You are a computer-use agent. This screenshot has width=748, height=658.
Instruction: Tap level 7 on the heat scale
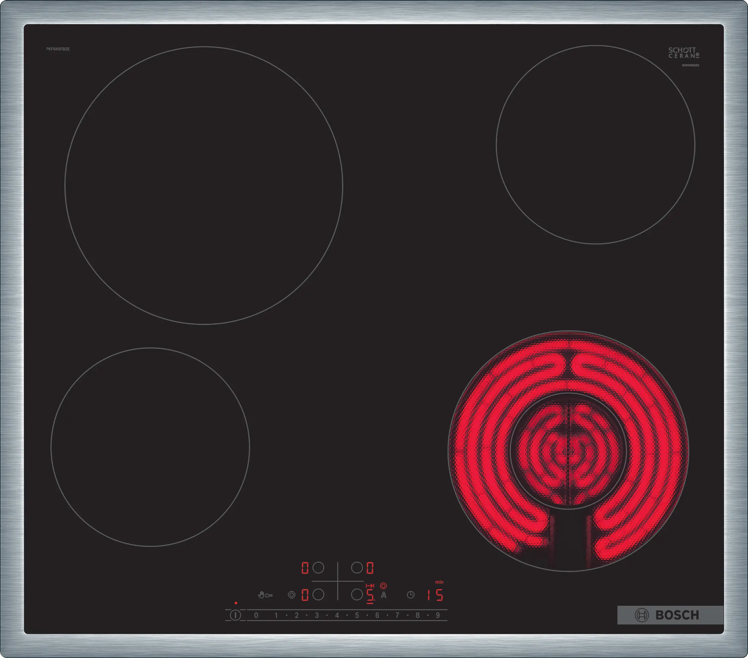tap(397, 616)
